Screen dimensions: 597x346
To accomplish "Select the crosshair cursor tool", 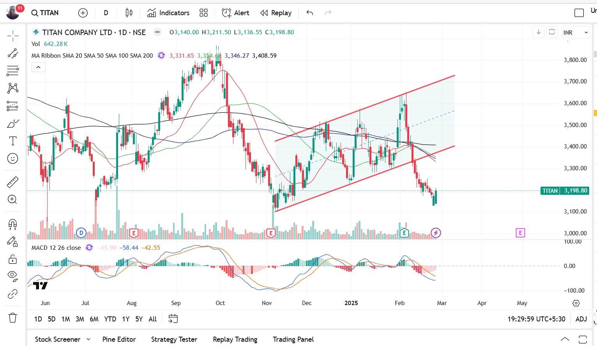I will 13,36.
